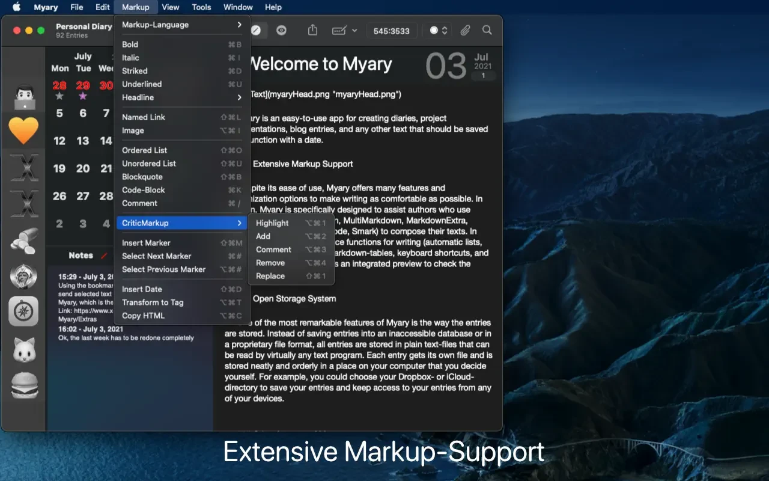The height and width of the screenshot is (481, 769).
Task: Click the share icon in the toolbar
Action: click(312, 30)
